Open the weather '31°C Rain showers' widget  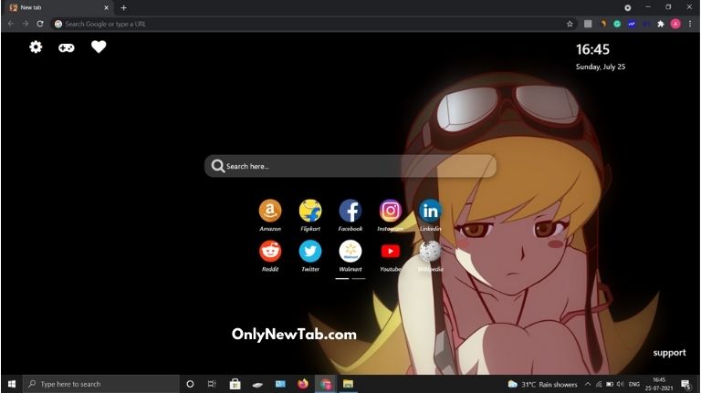(x=543, y=384)
